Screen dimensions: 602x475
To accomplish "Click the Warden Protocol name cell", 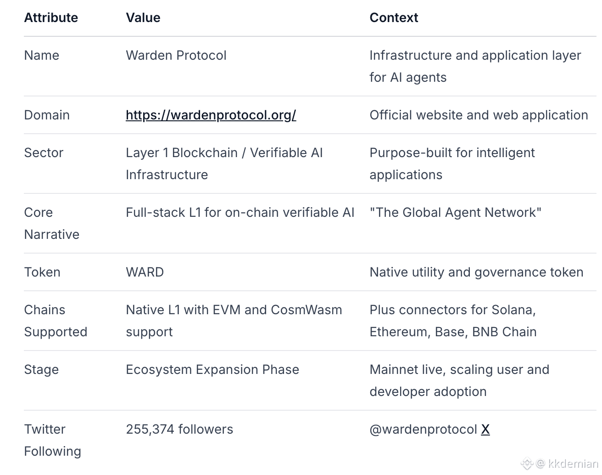I will click(x=176, y=55).
